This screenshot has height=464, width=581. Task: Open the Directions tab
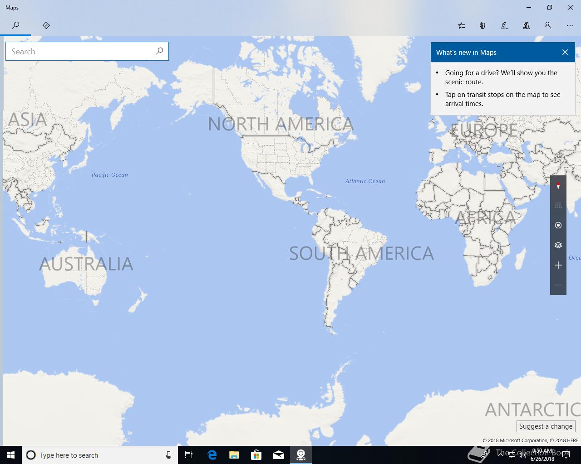[46, 25]
